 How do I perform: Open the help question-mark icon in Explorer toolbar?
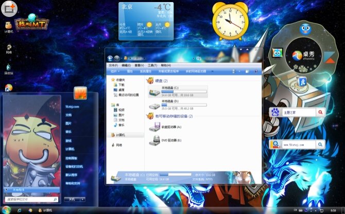256,71
